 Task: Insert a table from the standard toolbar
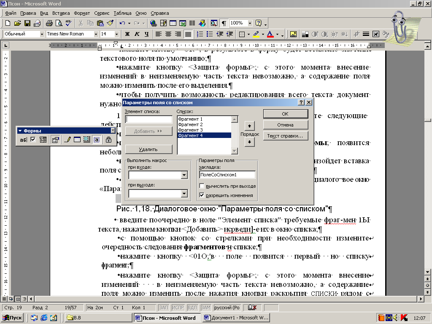(x=173, y=23)
